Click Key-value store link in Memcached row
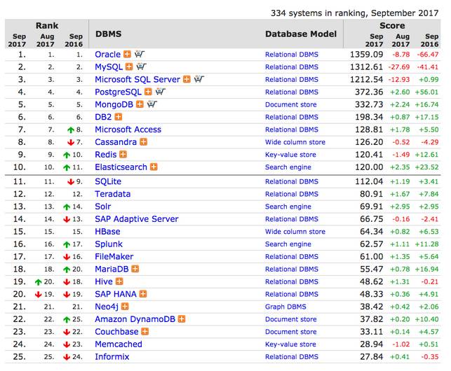The height and width of the screenshot is (371, 451). tap(292, 344)
